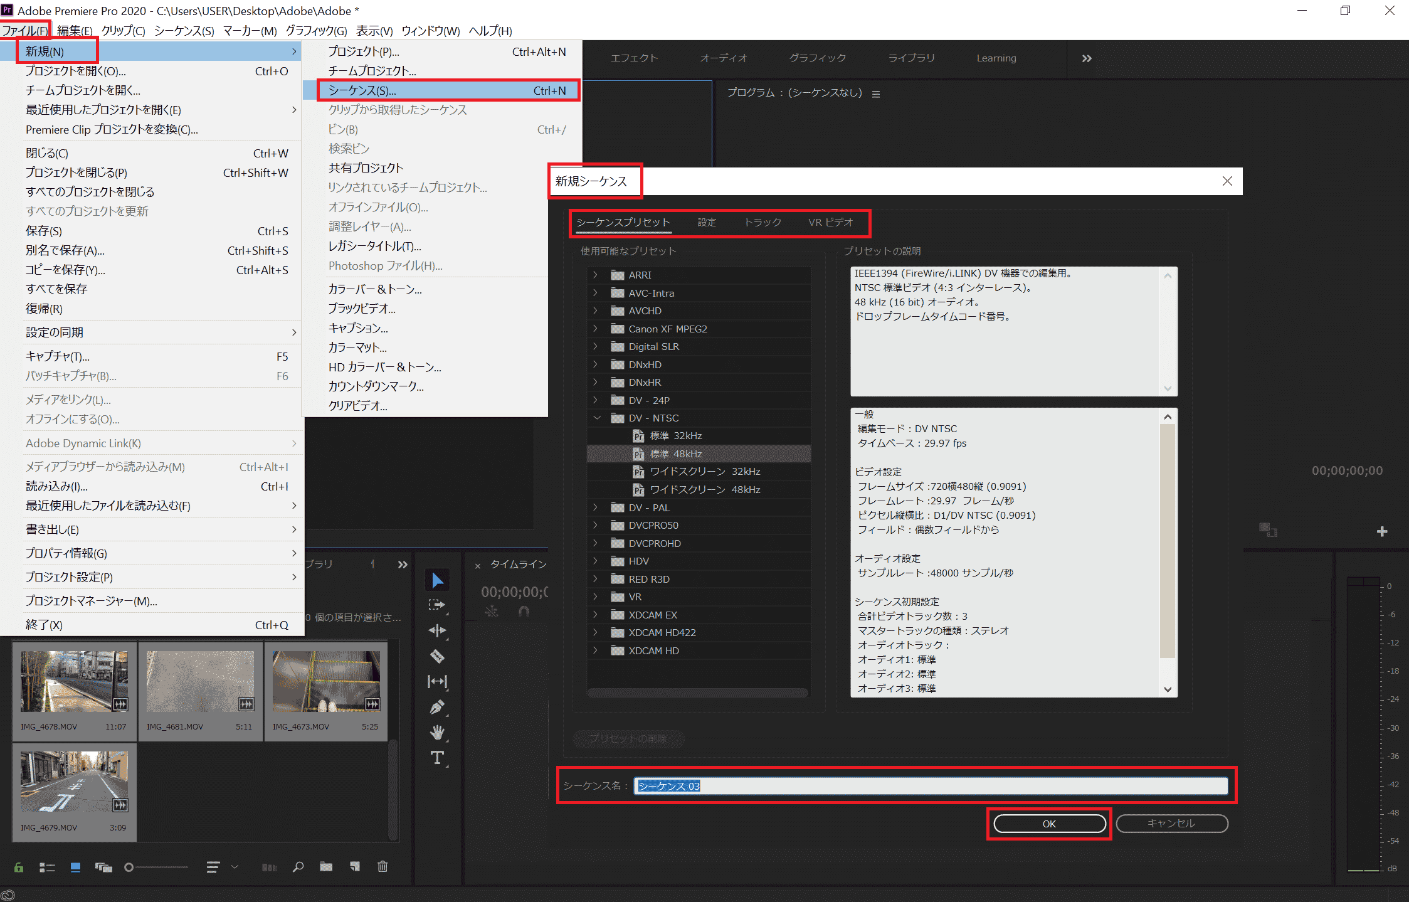Click the preset details vertical scrollbar

pyautogui.click(x=1168, y=540)
